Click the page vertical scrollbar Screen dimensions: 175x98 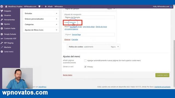[x=174, y=63]
